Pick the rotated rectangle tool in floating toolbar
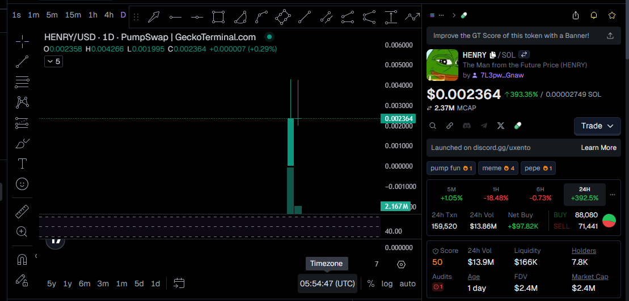 click(283, 17)
